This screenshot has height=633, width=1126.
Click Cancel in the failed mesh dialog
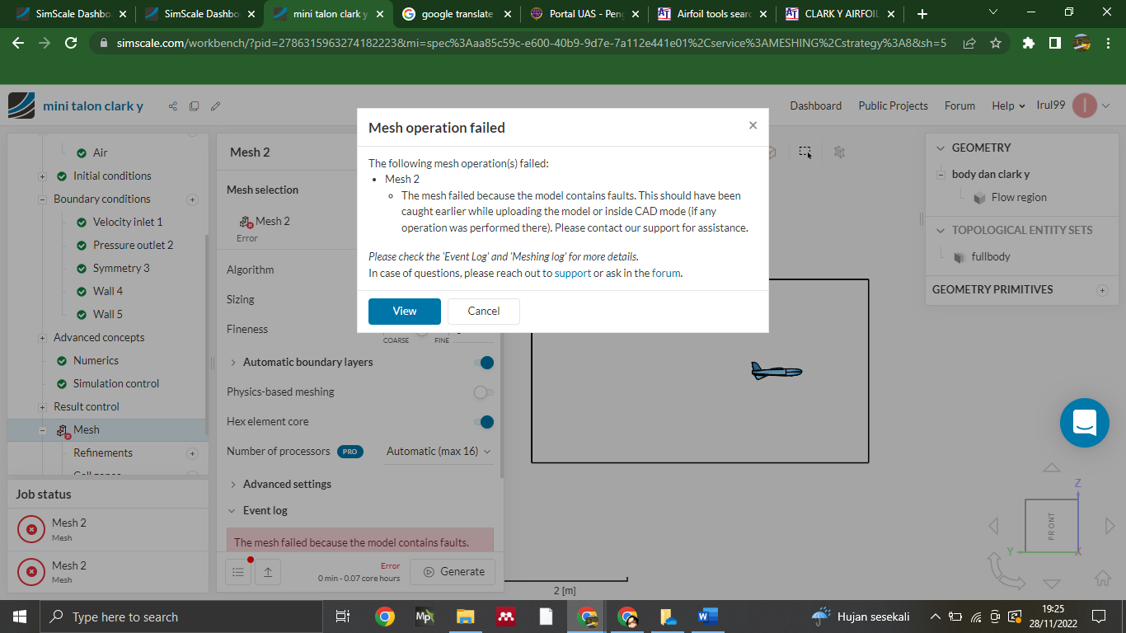(x=484, y=311)
